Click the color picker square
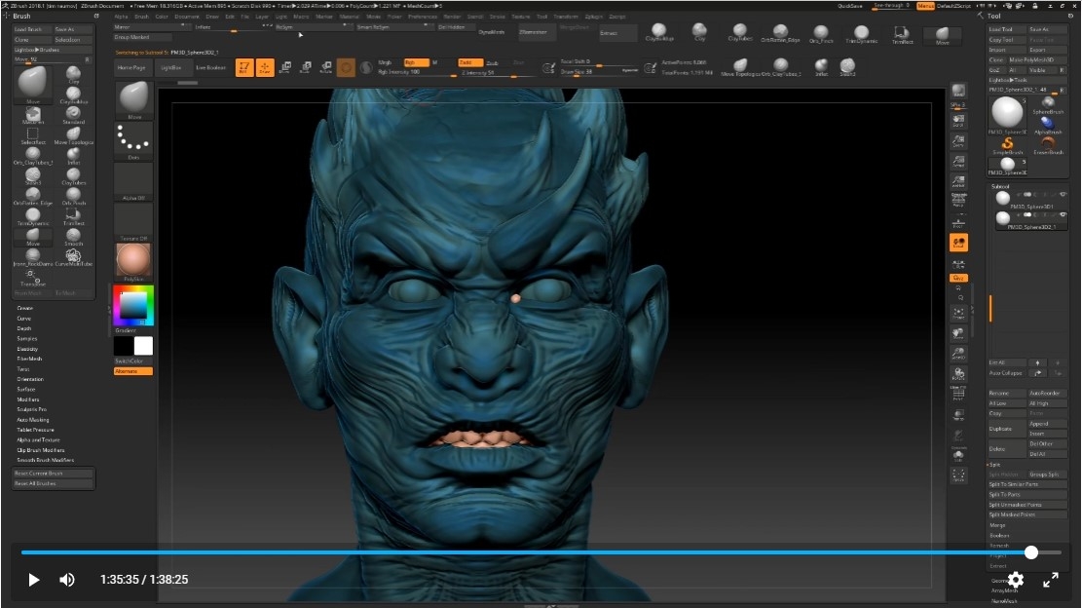This screenshot has height=608, width=1082. point(132,306)
